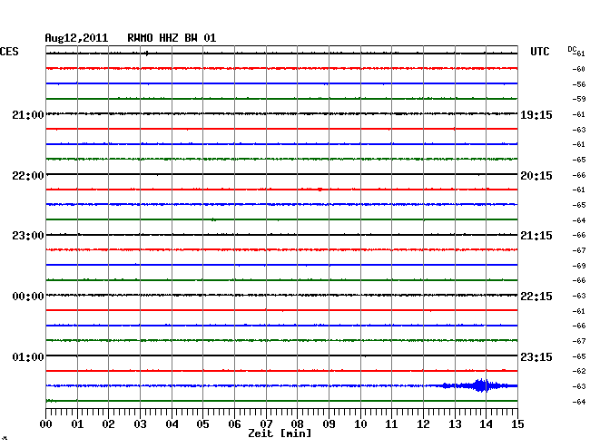Screen dimensions: 590x448
Task: Click minute tick label 06
Action: (x=234, y=424)
